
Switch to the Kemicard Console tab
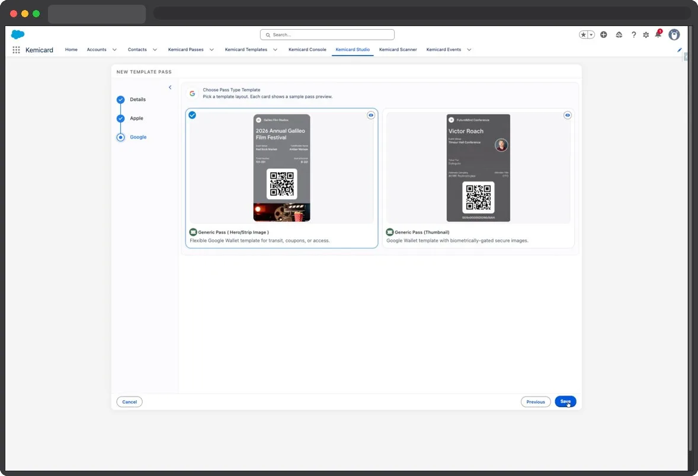(x=307, y=49)
